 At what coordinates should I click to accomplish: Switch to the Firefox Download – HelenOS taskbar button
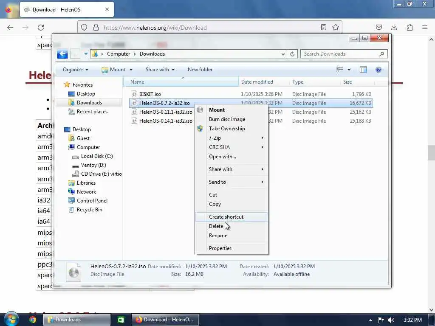tap(165, 320)
